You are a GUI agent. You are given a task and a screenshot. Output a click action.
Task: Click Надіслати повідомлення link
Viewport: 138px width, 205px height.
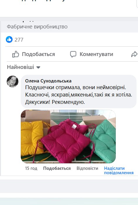[x=119, y=170]
